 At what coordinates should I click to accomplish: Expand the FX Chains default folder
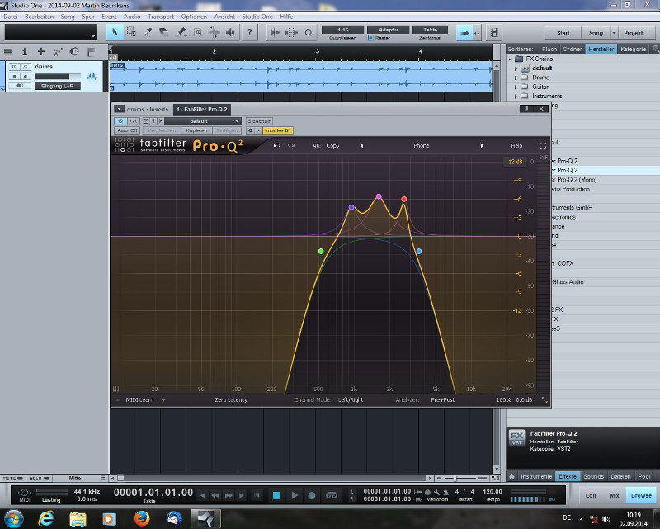coord(516,68)
